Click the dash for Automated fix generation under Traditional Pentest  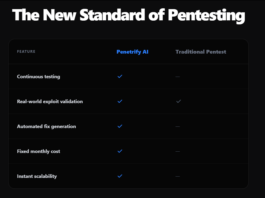[x=178, y=126]
